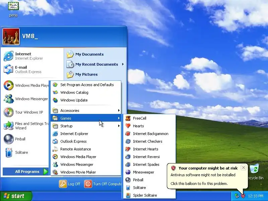Choose Windows Media Player in All Programs list
Viewport: 268px width, 201px height.
pyautogui.click(x=86, y=157)
